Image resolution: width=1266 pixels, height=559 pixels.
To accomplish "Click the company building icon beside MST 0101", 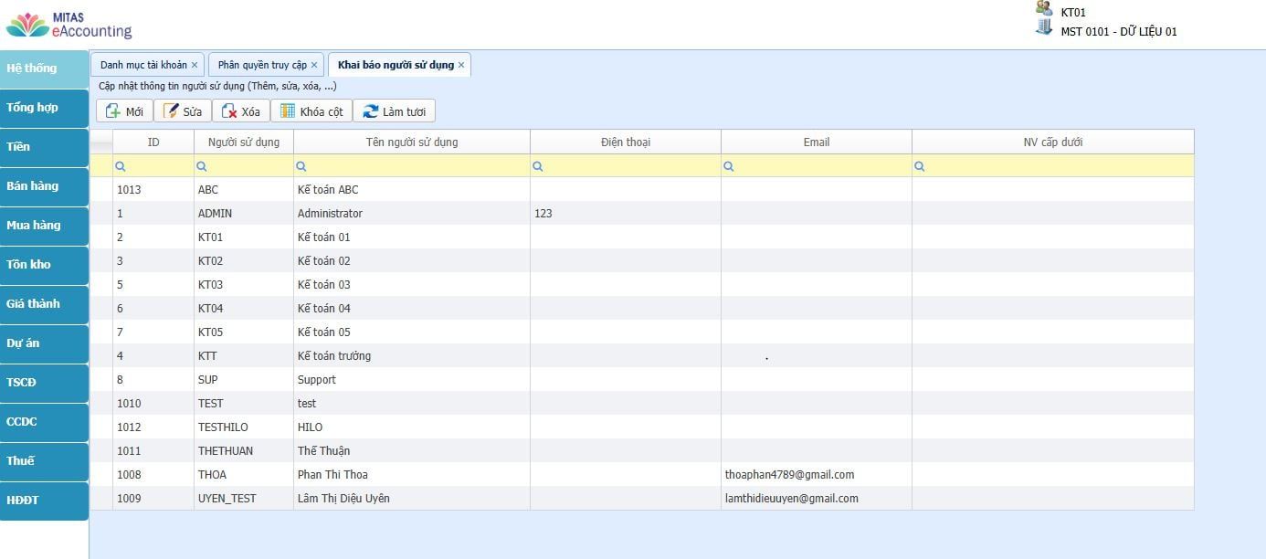I will [x=1044, y=26].
